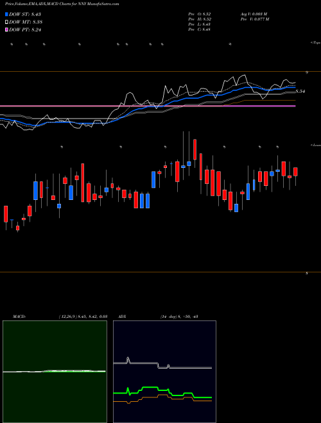Screen dimensions: 321x423
Task: Click the MACD panel title label
Action: (x=19, y=317)
